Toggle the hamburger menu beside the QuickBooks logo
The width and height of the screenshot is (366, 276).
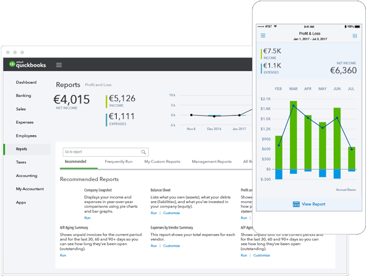(59, 65)
